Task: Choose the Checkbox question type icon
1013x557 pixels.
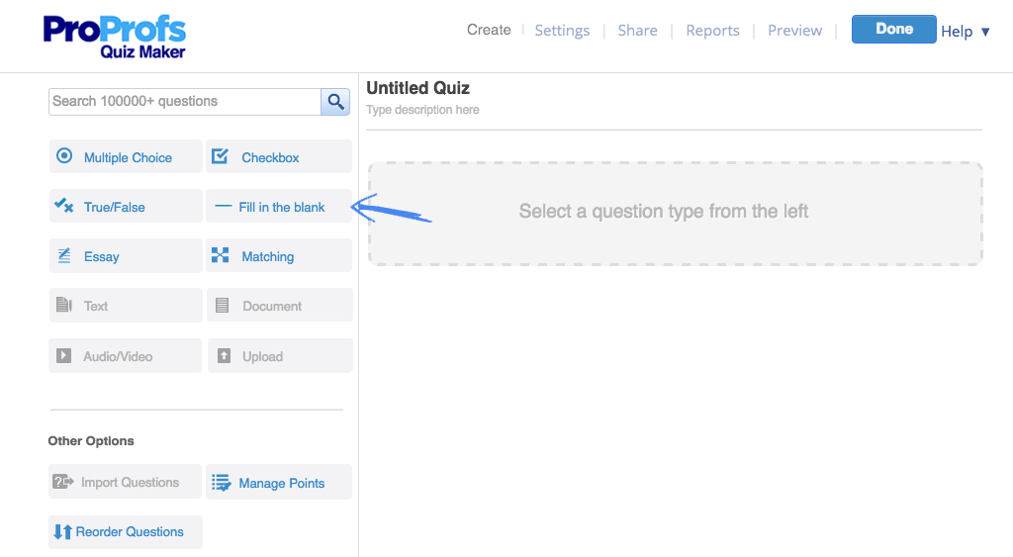Action: coord(220,155)
